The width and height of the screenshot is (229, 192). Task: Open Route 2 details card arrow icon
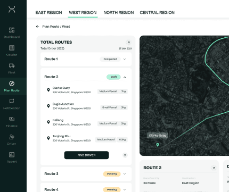pos(214,168)
